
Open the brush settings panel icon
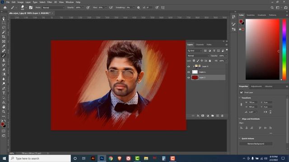[31, 8]
